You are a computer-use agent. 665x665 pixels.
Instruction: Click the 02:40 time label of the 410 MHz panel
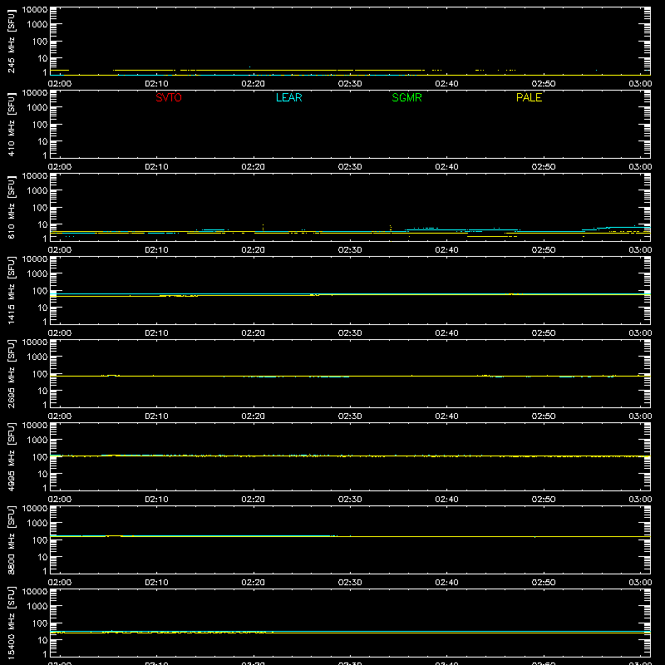coord(446,167)
